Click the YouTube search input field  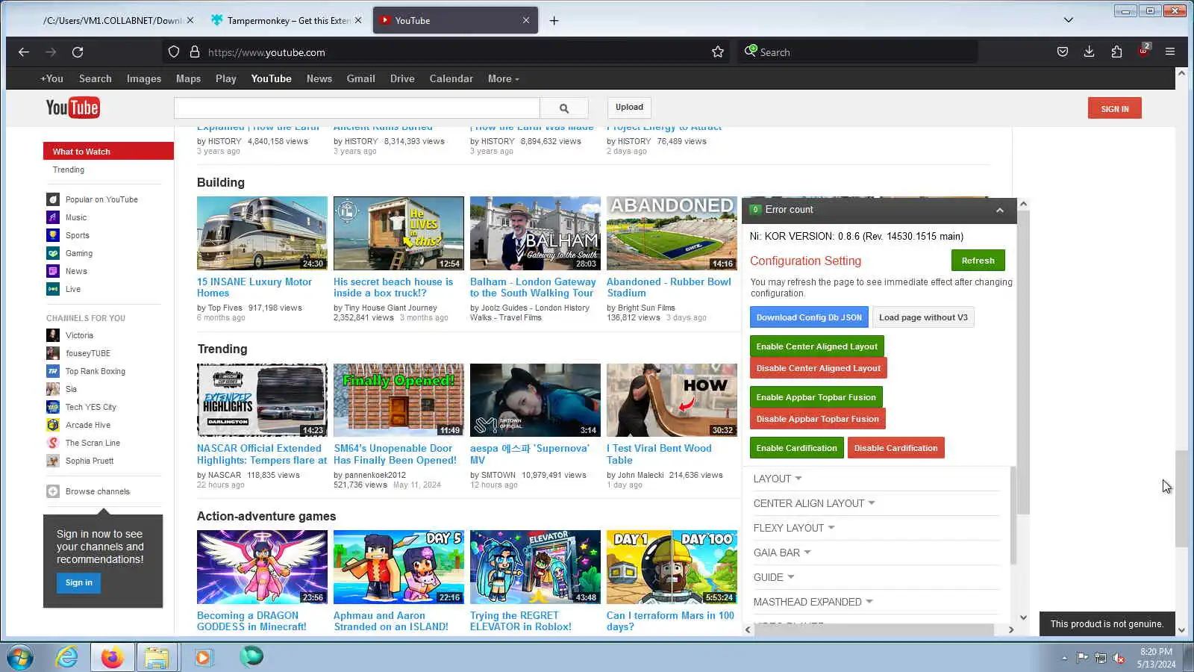[x=357, y=108]
